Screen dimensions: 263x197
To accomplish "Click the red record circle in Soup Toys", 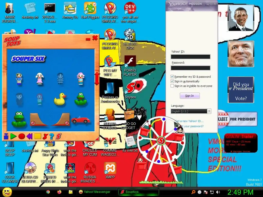I will click(22, 136).
